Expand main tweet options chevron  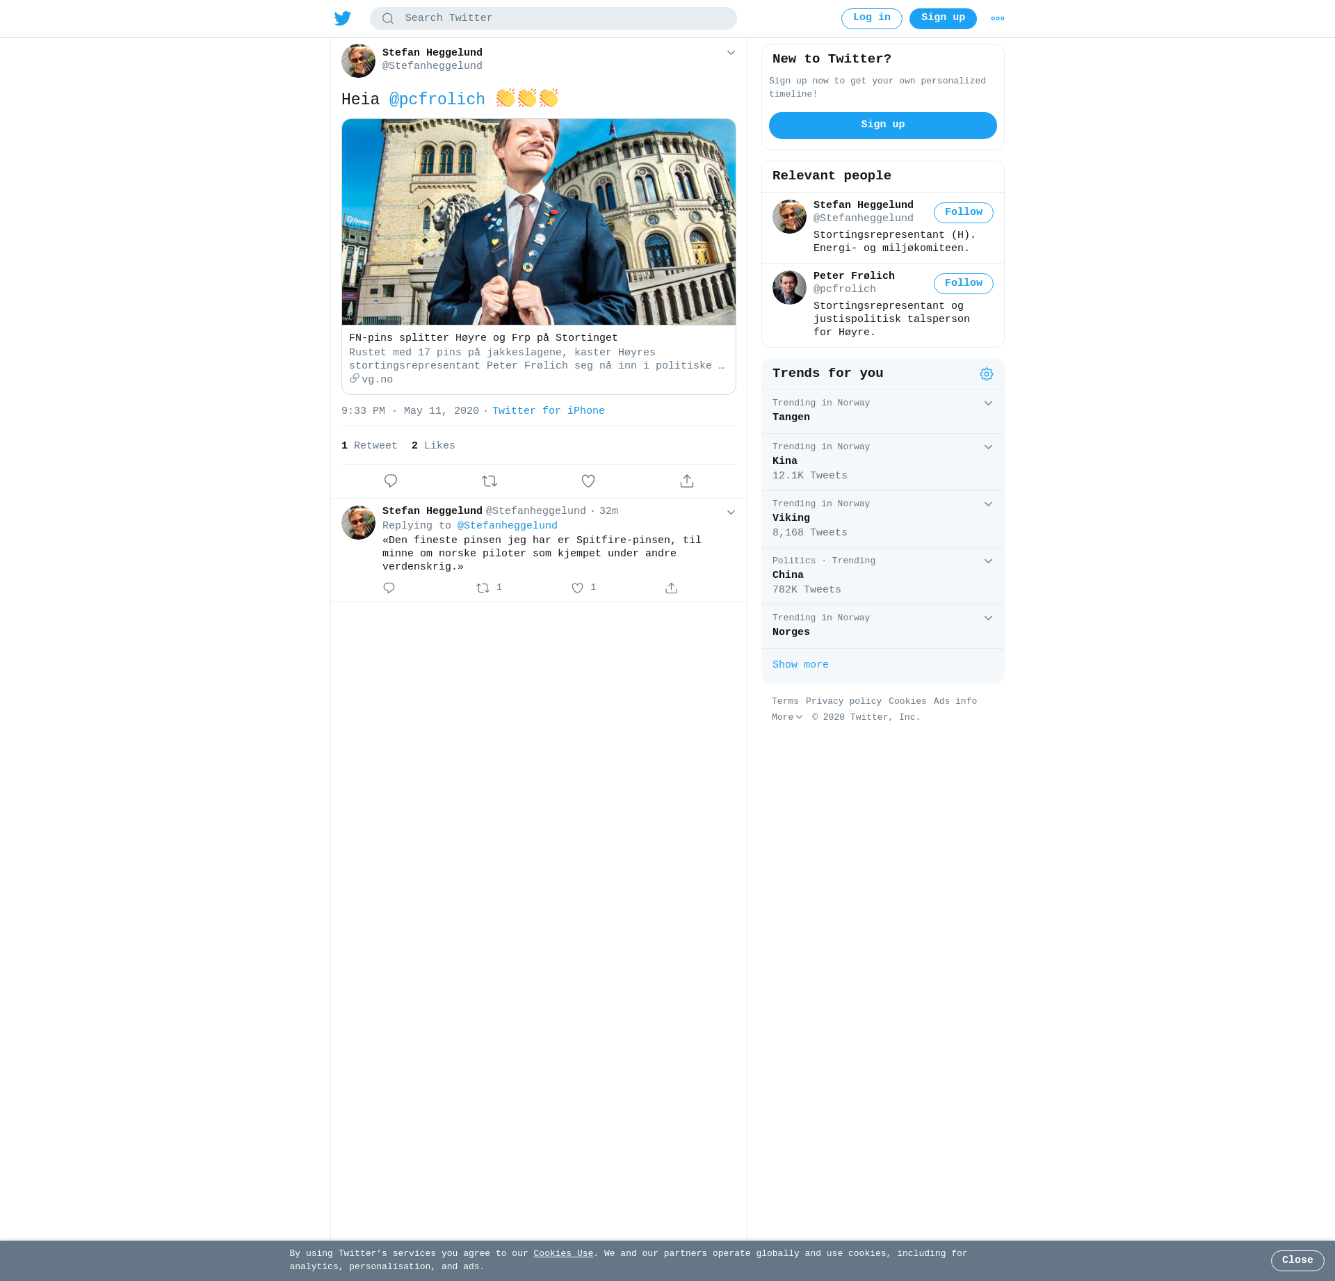tap(731, 53)
